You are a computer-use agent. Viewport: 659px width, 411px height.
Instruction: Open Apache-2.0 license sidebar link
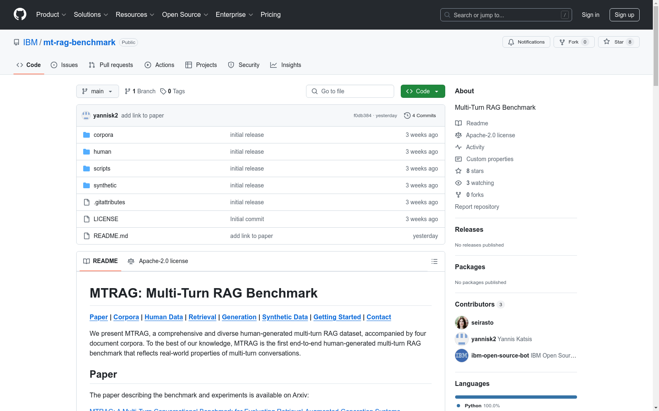(x=485, y=135)
